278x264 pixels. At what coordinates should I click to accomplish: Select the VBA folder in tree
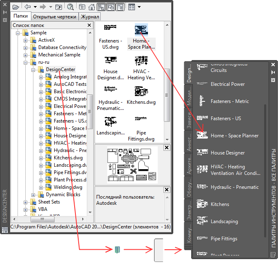click(43, 209)
